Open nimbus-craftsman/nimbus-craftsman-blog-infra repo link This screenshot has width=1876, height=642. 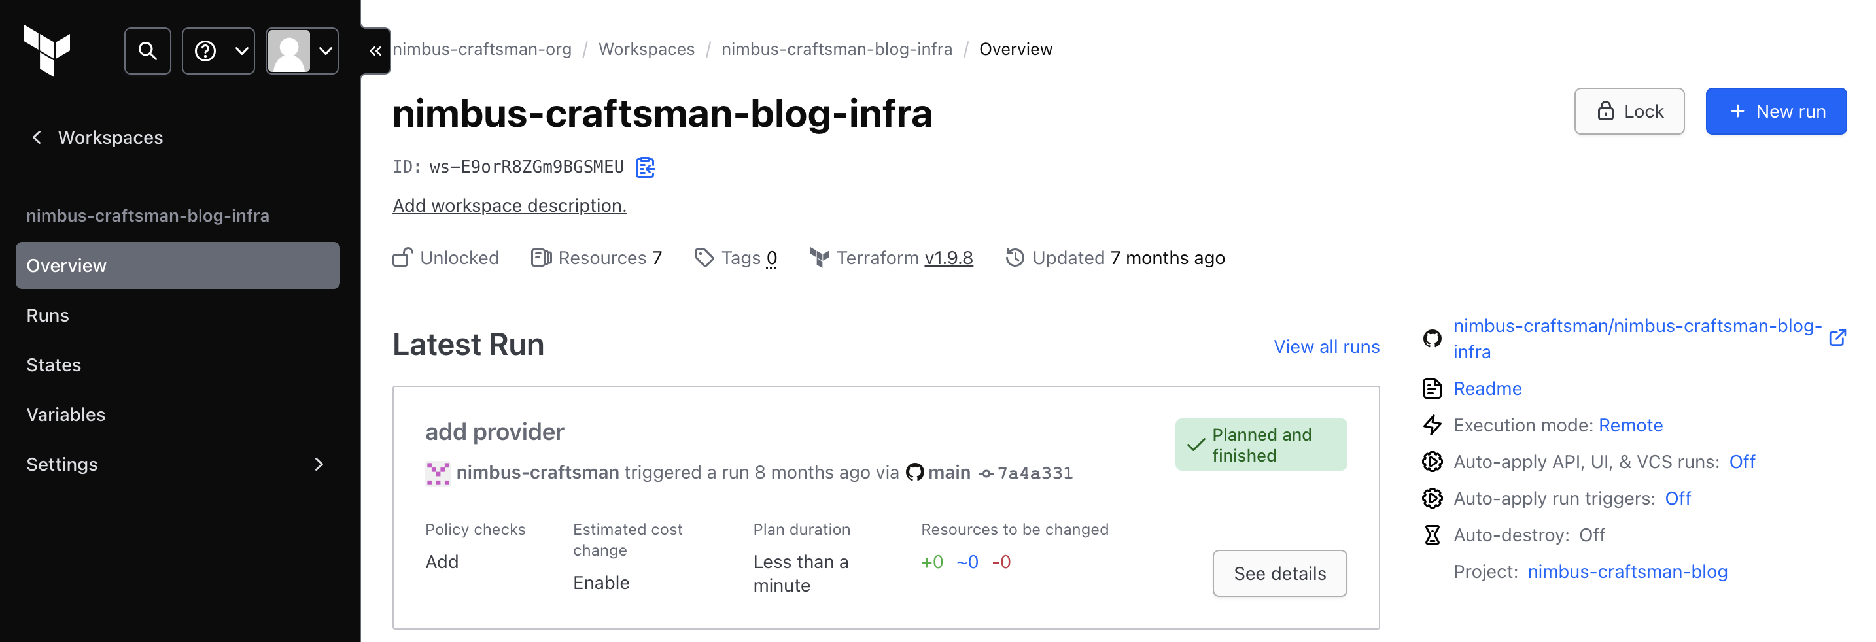click(1637, 339)
